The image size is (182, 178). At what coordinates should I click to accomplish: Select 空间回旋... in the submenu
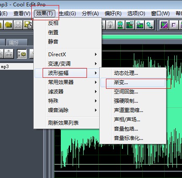133,92
